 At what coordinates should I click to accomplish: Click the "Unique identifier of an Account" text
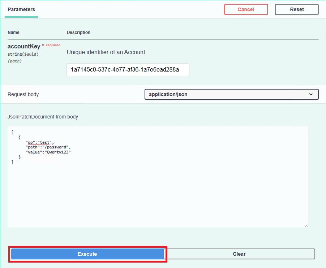point(106,52)
